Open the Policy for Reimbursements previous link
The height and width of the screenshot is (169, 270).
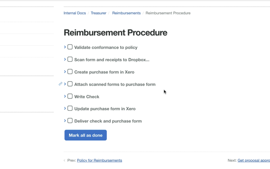pos(100,161)
